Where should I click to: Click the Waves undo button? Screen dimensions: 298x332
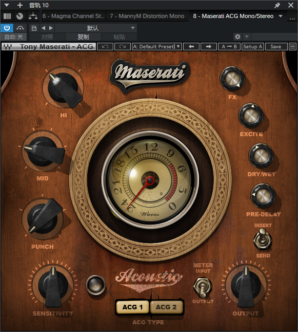tap(105, 47)
